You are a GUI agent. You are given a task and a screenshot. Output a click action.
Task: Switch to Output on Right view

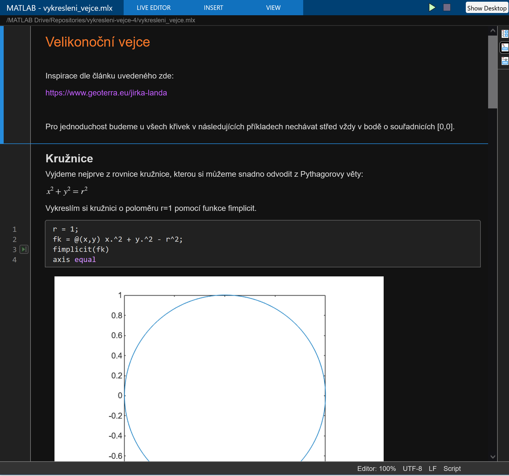[505, 34]
